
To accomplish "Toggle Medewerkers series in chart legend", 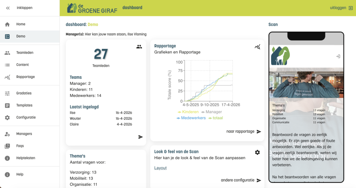I will point(191,118).
